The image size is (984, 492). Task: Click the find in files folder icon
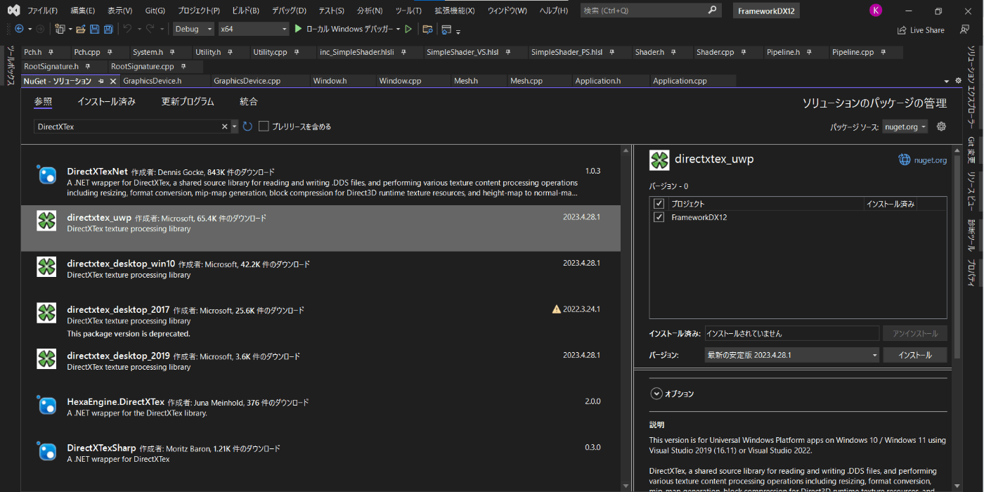[x=427, y=29]
